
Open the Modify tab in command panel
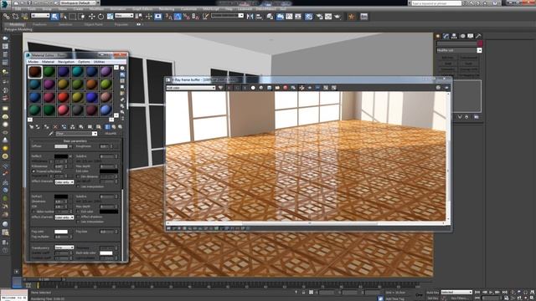click(x=446, y=36)
